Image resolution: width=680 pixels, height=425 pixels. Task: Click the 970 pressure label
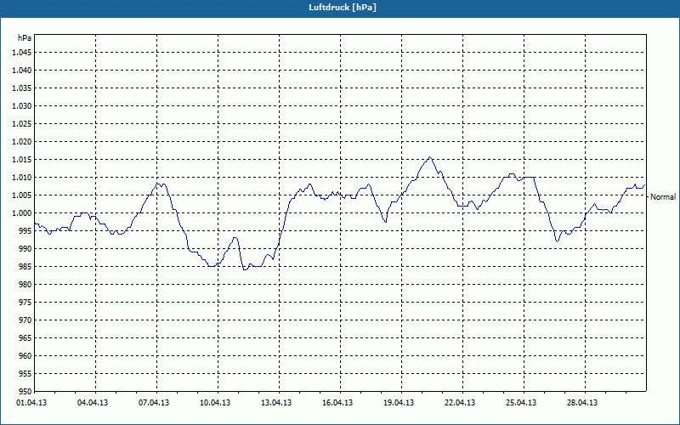click(x=25, y=320)
